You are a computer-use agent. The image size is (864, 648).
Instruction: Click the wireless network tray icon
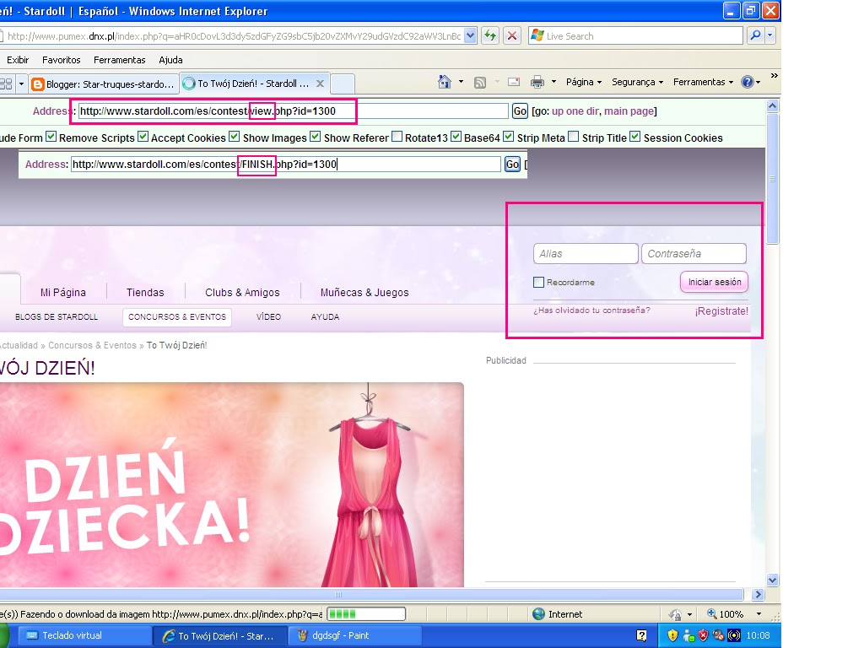click(734, 635)
